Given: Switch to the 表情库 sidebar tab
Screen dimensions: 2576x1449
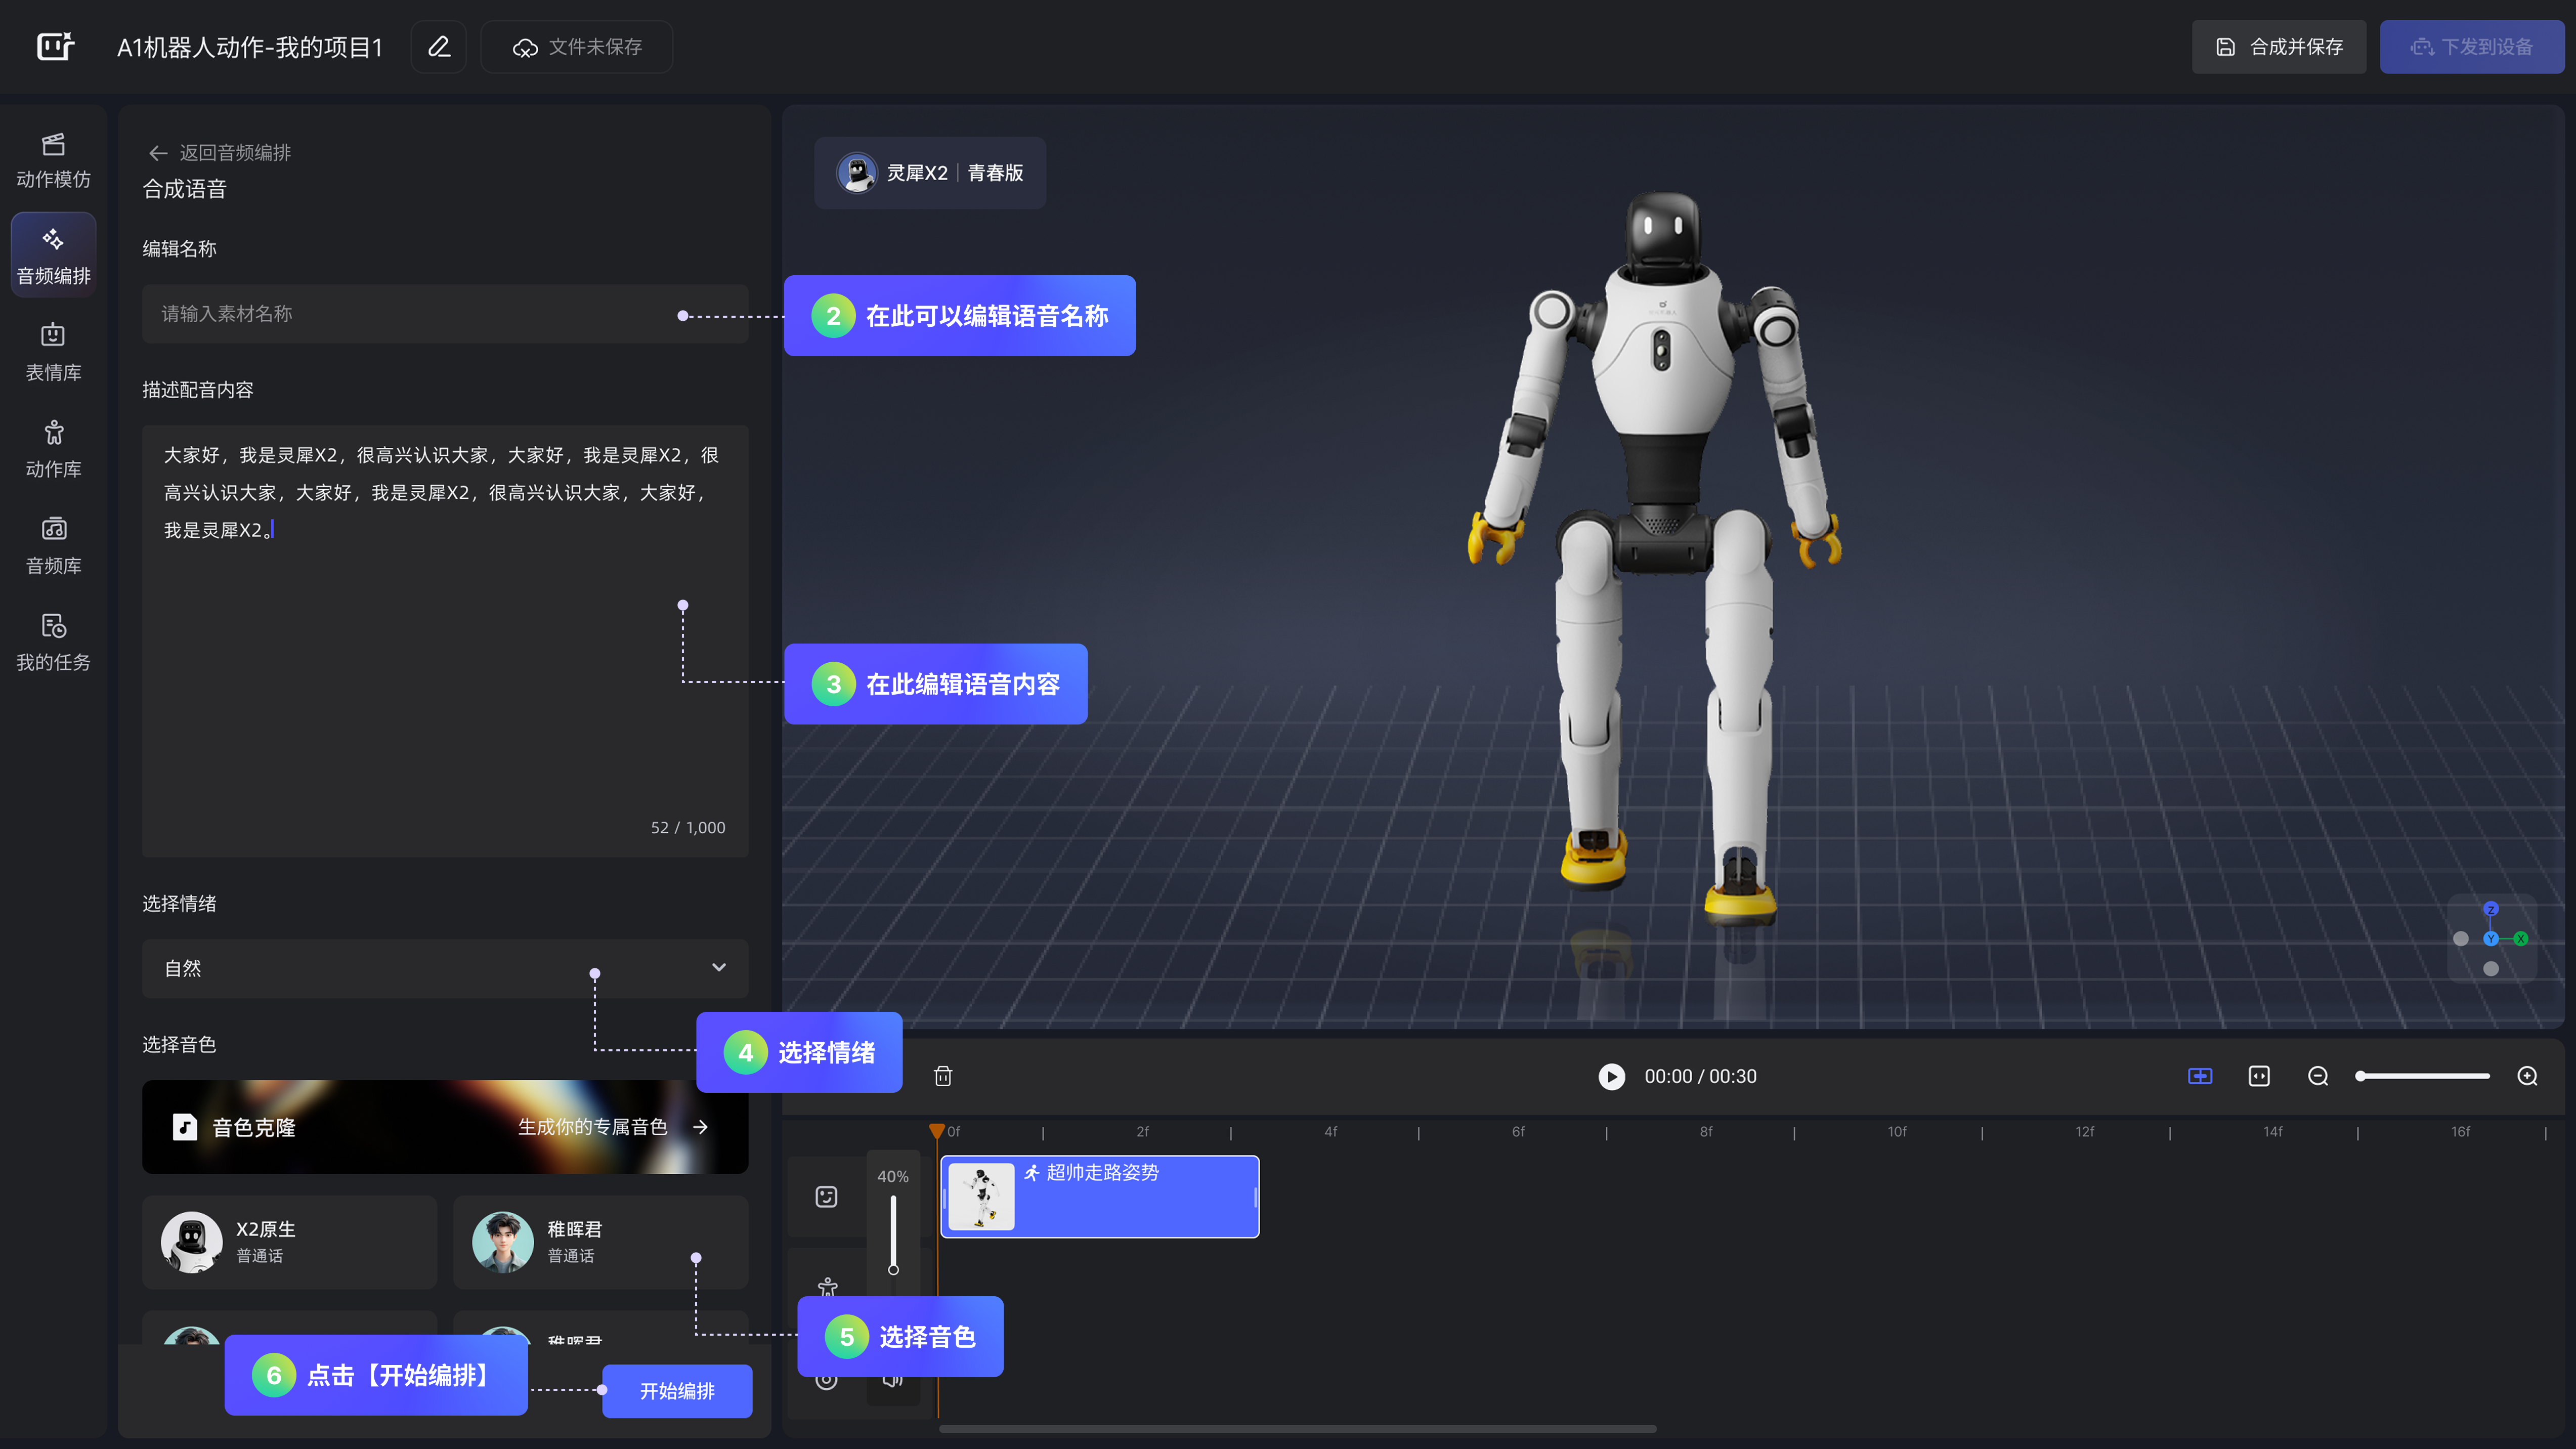Looking at the screenshot, I should tap(54, 351).
